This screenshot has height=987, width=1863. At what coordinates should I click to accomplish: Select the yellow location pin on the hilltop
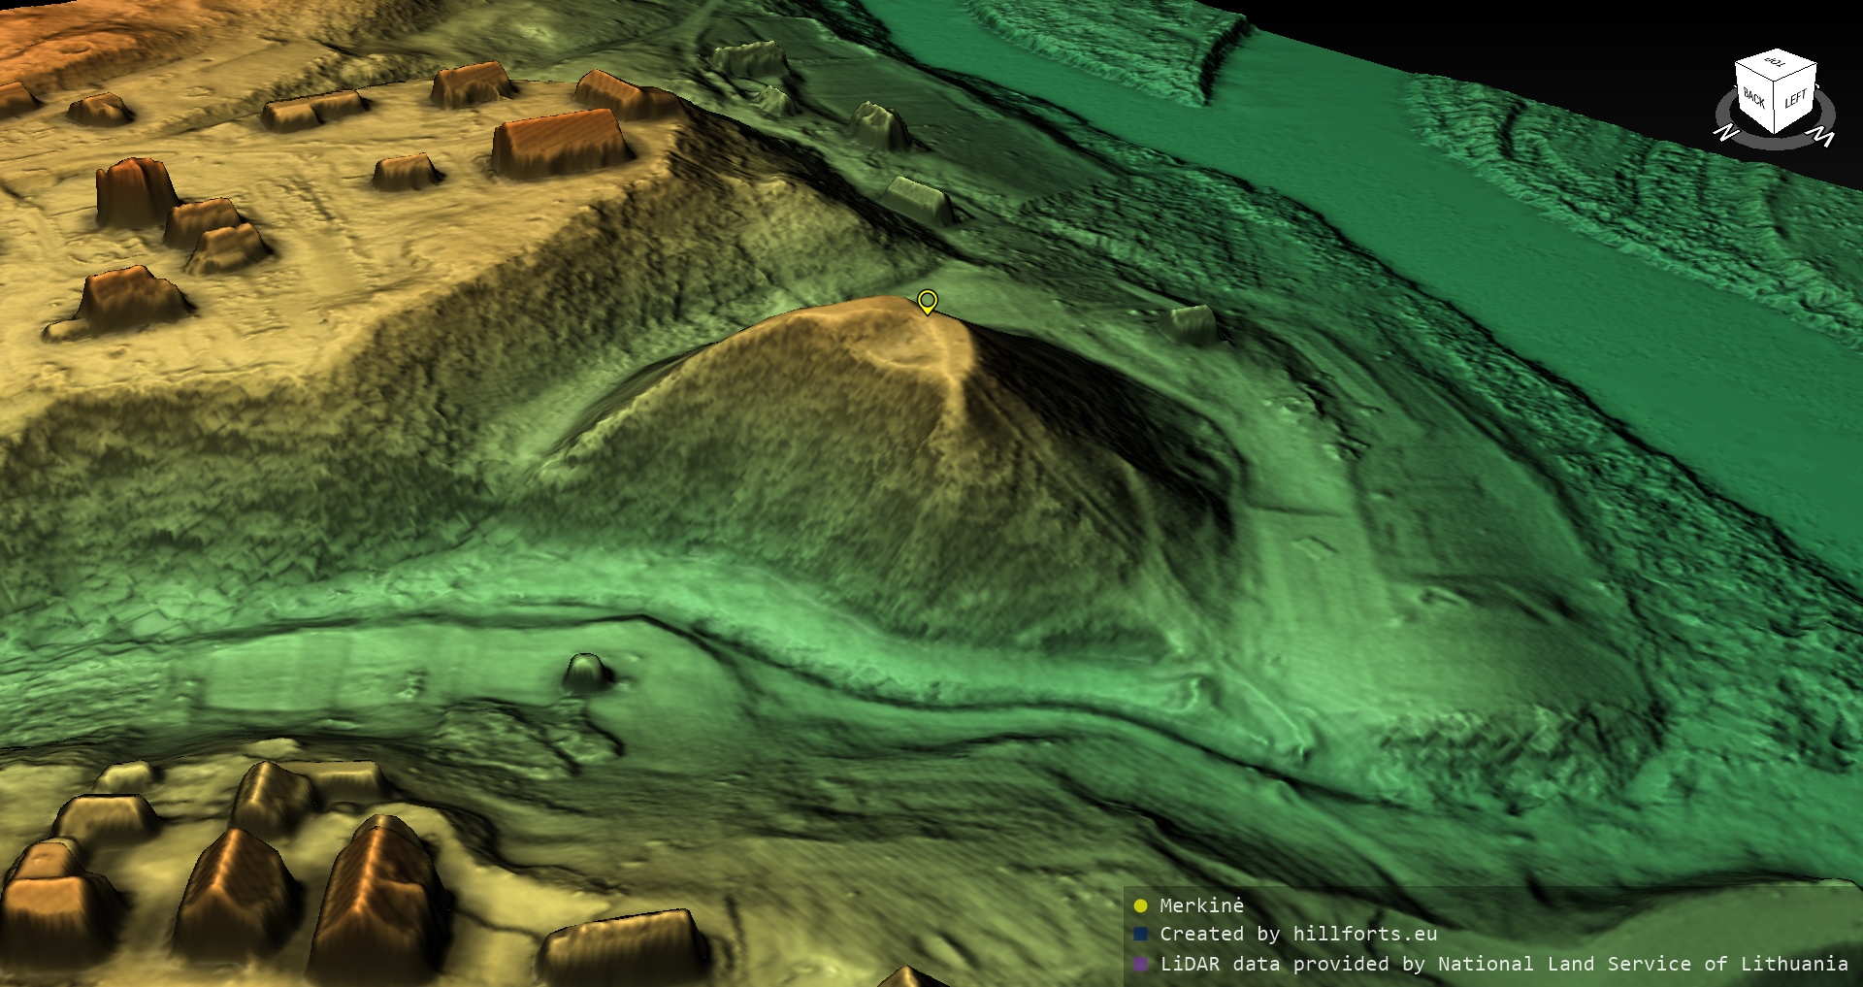pyautogui.click(x=927, y=301)
